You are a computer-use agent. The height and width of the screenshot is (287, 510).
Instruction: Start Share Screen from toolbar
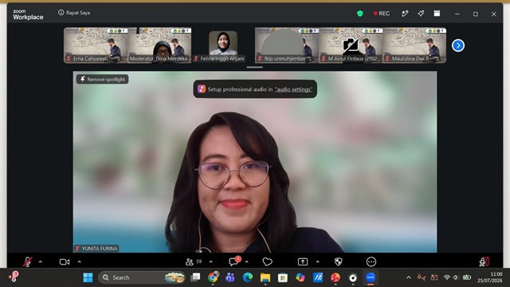(303, 261)
